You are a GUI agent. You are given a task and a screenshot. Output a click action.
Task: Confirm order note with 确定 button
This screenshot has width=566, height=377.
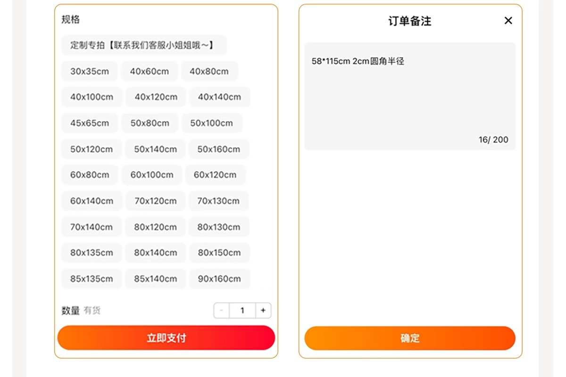410,338
